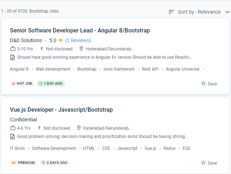231x174 pixels.
Task: Click the 2 DAYS AGO tag
Action: [x=55, y=163]
